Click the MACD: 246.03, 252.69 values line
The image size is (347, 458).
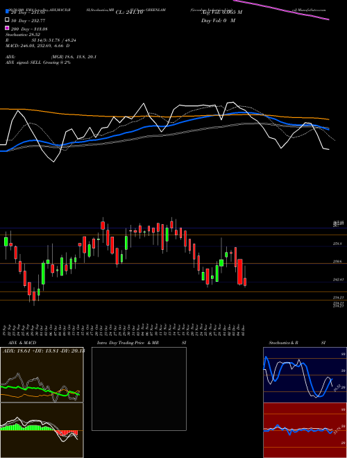pos(37,46)
